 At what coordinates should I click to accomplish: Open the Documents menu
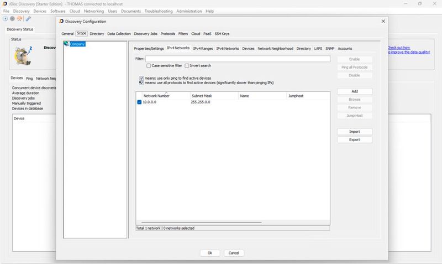(131, 11)
